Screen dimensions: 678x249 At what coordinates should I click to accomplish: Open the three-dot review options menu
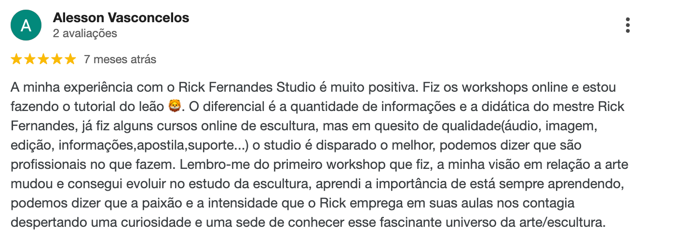click(627, 25)
